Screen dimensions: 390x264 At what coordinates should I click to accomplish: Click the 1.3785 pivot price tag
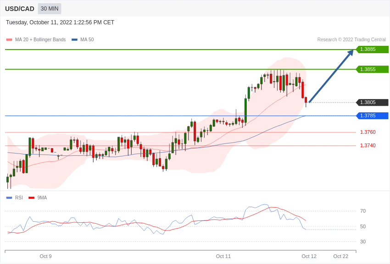click(372, 115)
